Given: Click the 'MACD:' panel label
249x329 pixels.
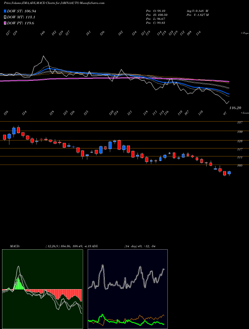Looking at the screenshot, I should [14, 246].
